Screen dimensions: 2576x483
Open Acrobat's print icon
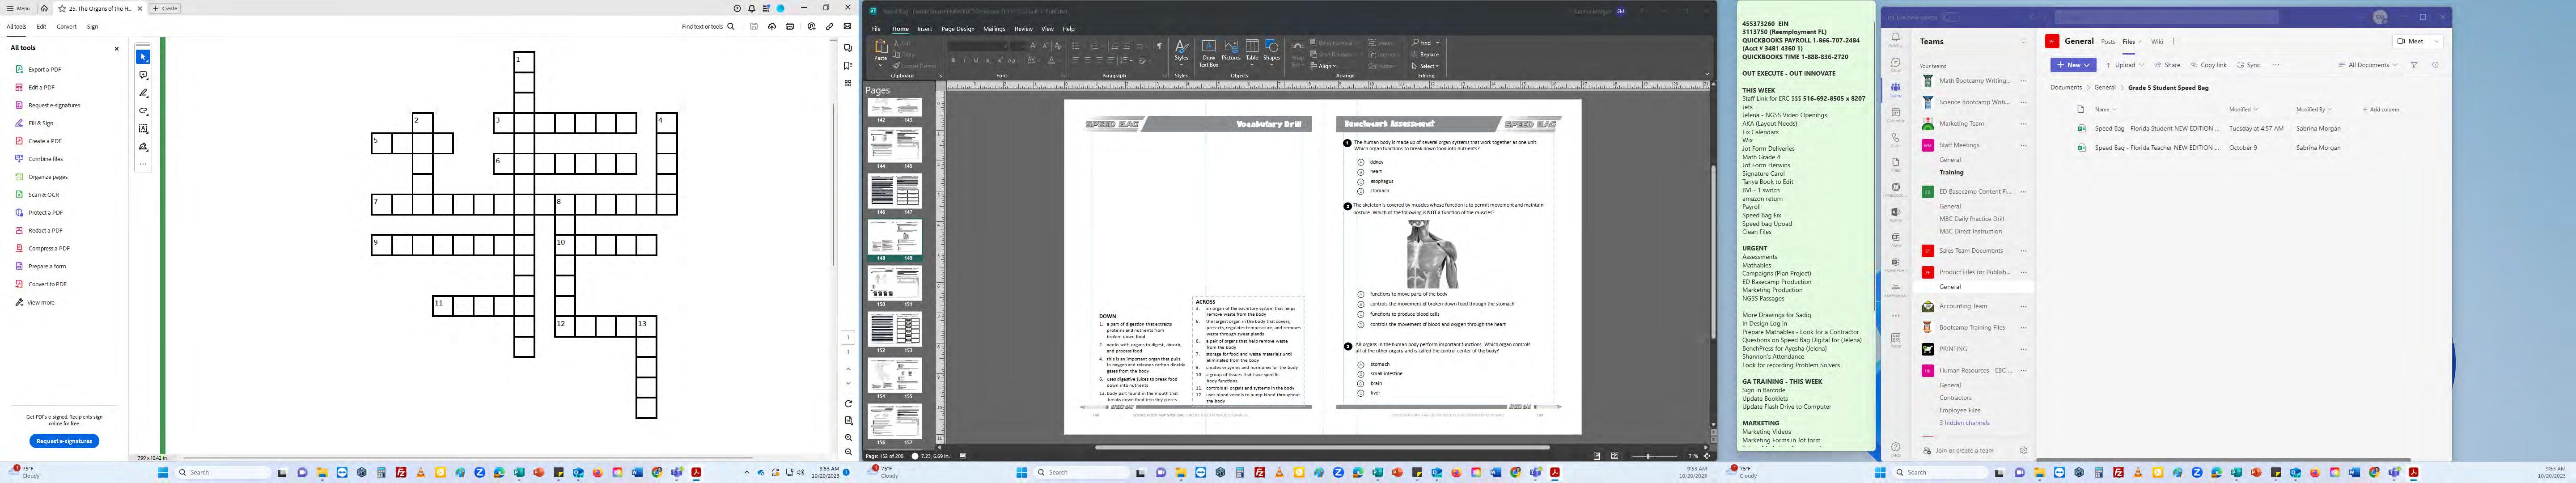[790, 27]
